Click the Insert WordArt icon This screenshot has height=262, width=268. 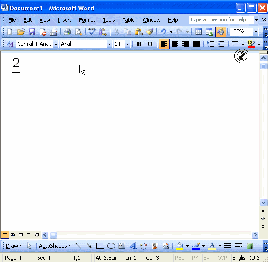point(133,246)
